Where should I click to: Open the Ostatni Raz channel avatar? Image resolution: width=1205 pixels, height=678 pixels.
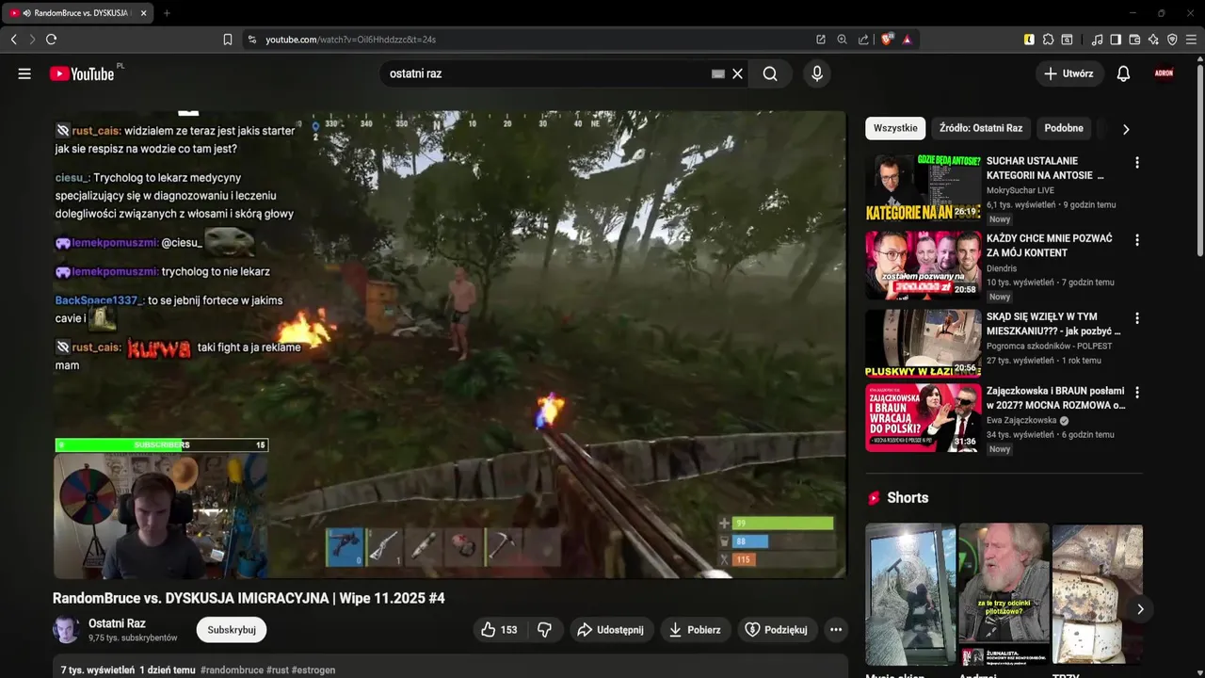click(x=66, y=630)
